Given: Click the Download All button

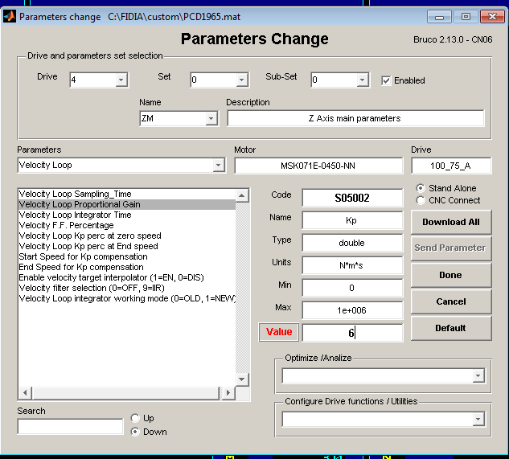Looking at the screenshot, I should [450, 222].
